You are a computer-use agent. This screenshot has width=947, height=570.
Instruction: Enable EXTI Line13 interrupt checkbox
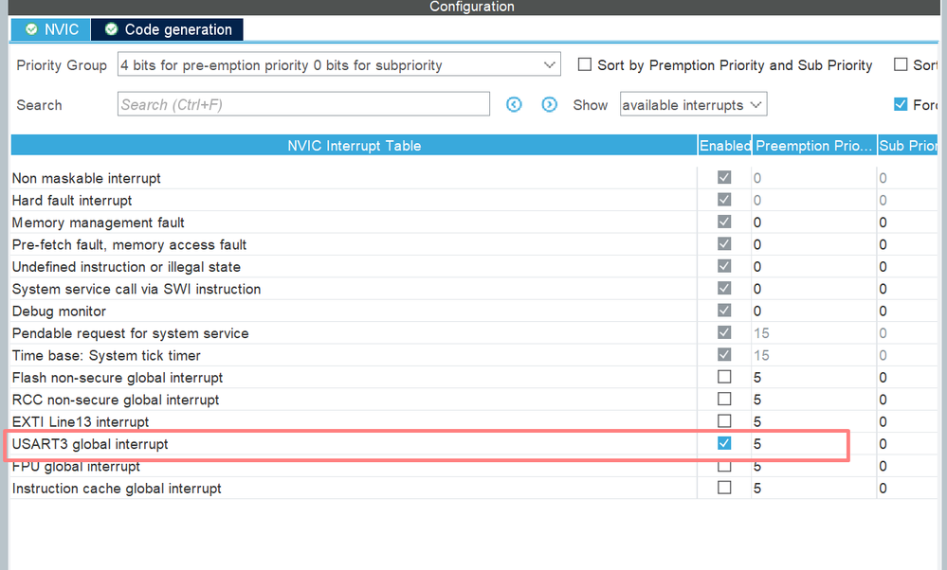tap(724, 421)
